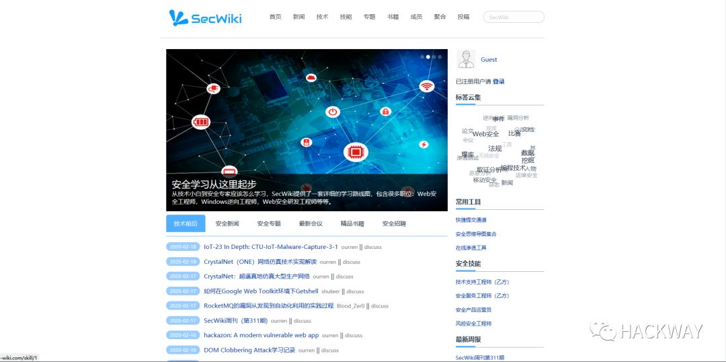Click the 新闻 tag in tag cloud
The width and height of the screenshot is (726, 362).
(507, 182)
